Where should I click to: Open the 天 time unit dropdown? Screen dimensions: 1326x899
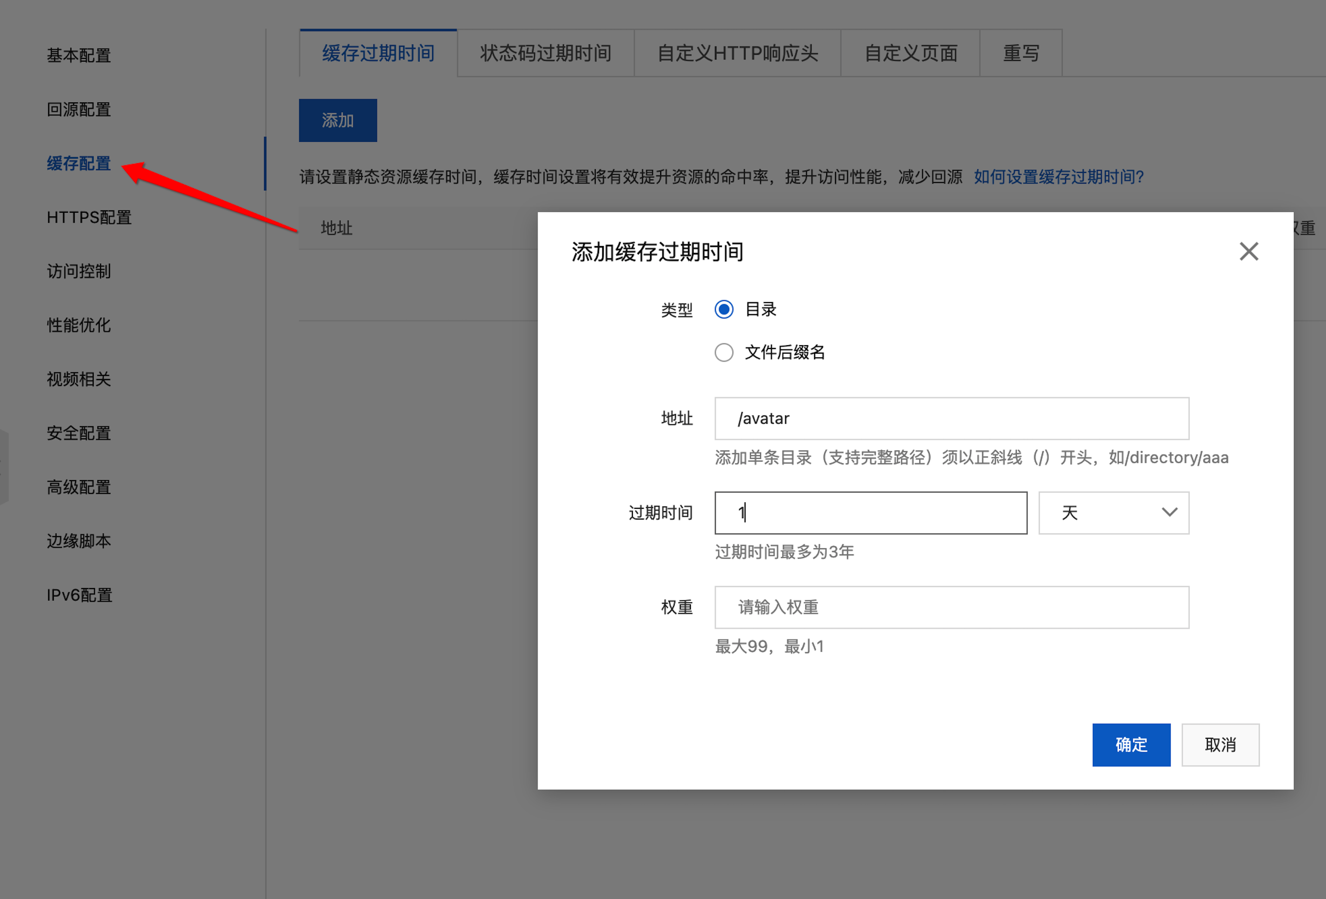click(1113, 512)
